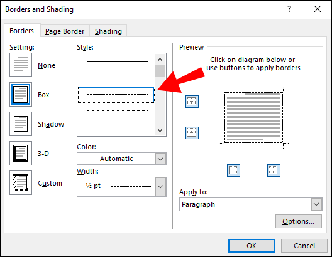Viewport: 332px width, 257px height.
Task: Toggle the right border button in Preview
Action: pyautogui.click(x=274, y=170)
